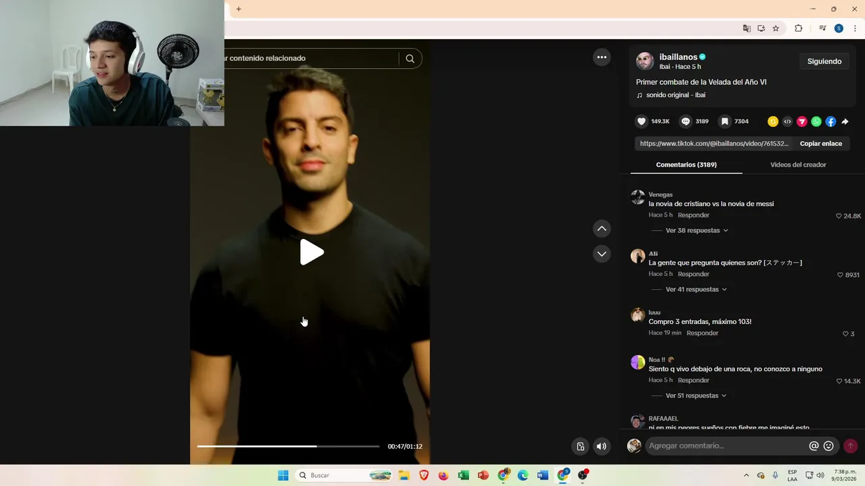Image resolution: width=865 pixels, height=486 pixels.
Task: Open the Ibai profile avatar
Action: point(645,61)
